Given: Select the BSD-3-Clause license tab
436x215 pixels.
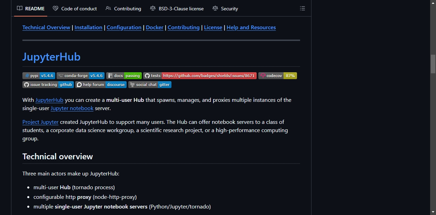Looking at the screenshot, I should coord(177,9).
